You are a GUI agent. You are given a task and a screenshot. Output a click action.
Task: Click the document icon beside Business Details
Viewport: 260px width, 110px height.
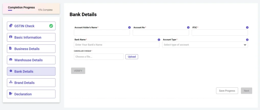pos(10,48)
